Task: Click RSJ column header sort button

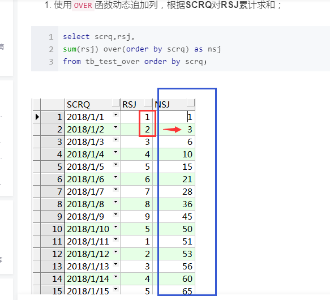Action: 148,103
